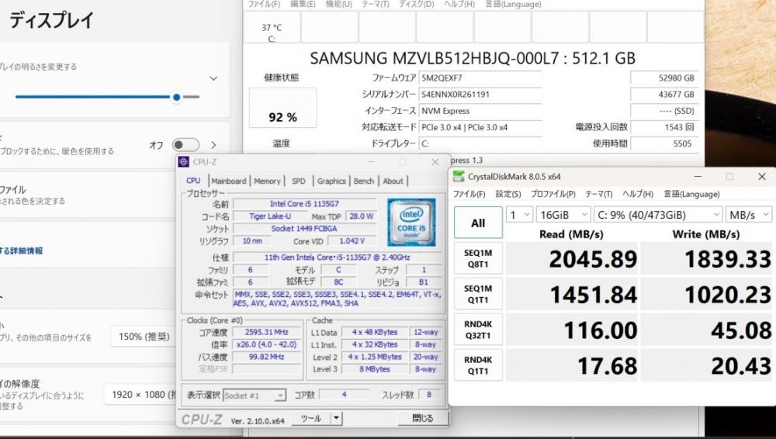Viewport: 776px width, 439px height.
Task: Open CrystalDiskMark ヘルプ(H) menu
Action: [638, 194]
